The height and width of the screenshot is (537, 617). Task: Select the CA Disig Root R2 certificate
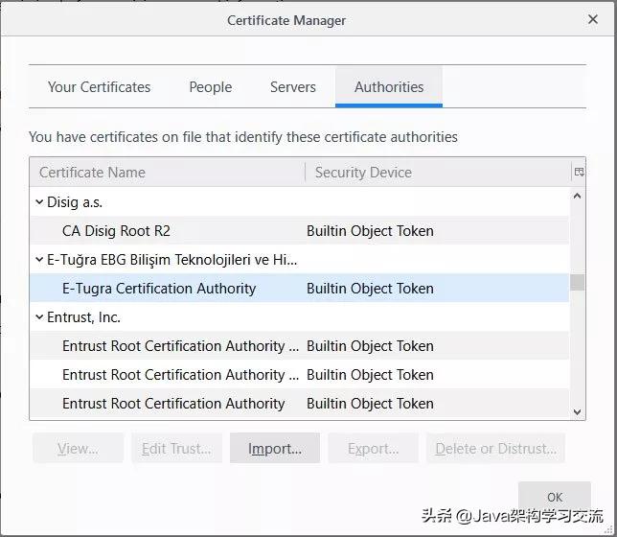tap(116, 231)
